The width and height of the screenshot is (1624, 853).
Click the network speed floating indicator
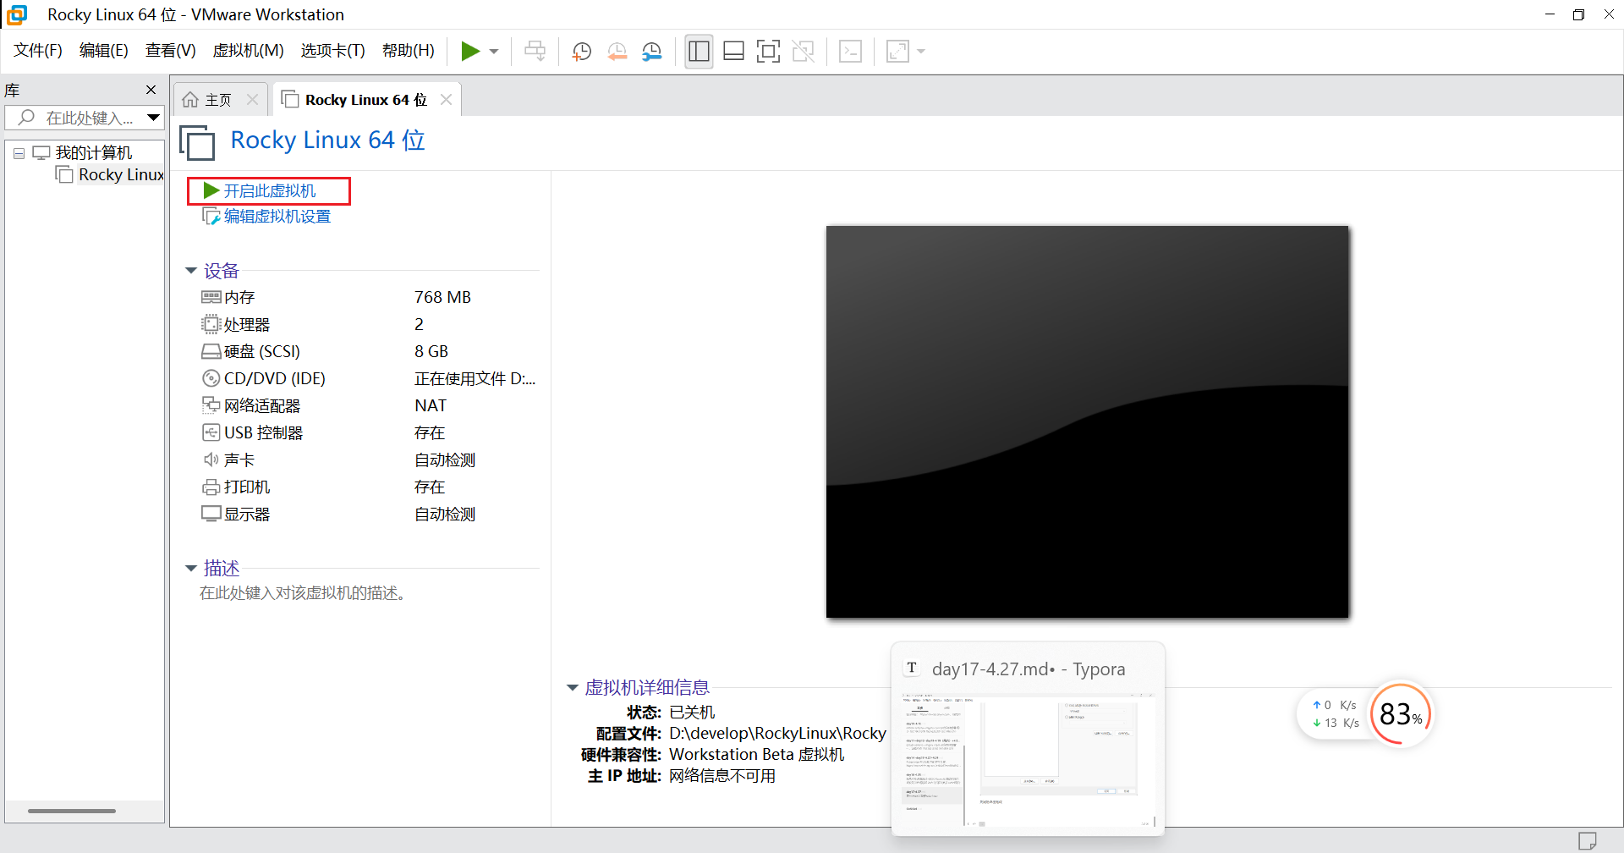(1334, 713)
